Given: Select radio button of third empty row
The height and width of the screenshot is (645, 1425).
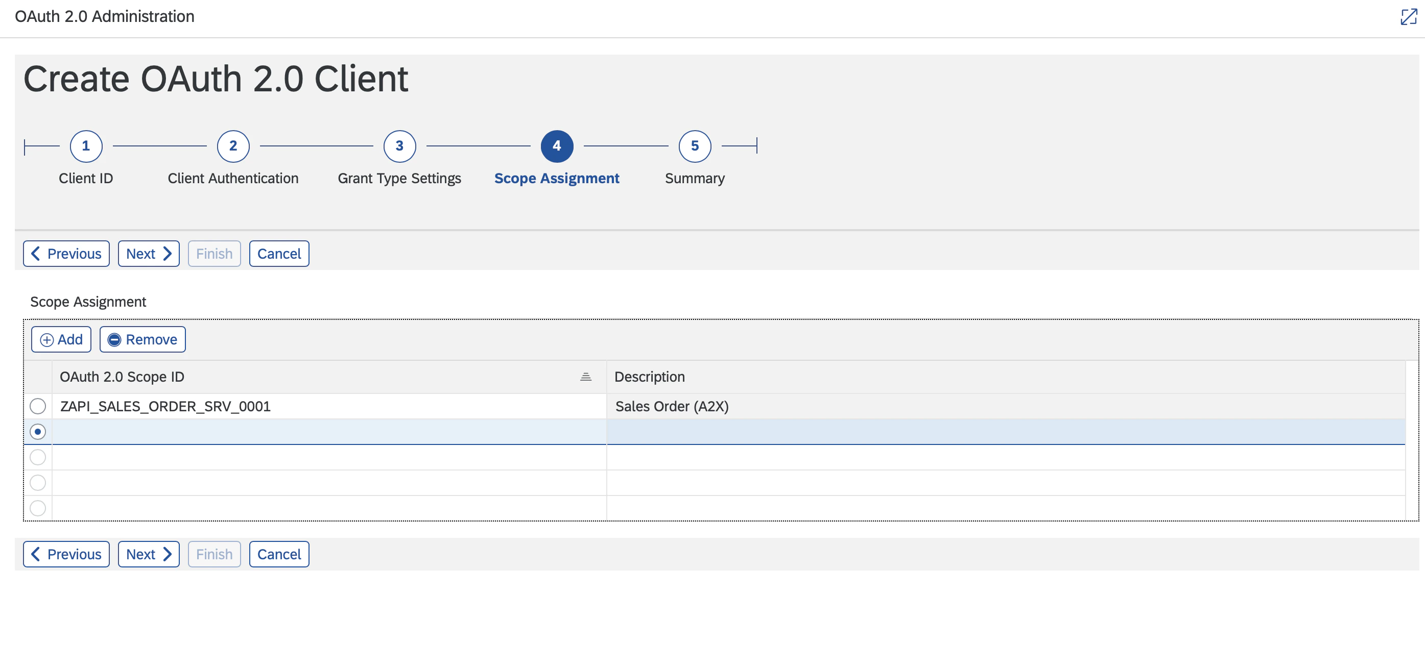Looking at the screenshot, I should coord(38,457).
